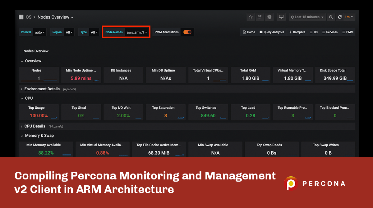Click the Top Usage 100.00% panel

tap(39, 112)
